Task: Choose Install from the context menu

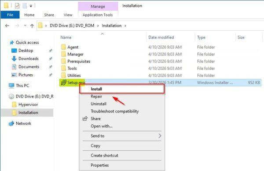Action: 122,89
